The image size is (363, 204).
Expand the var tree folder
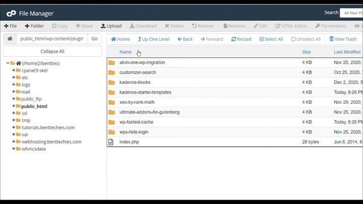[x=14, y=134]
